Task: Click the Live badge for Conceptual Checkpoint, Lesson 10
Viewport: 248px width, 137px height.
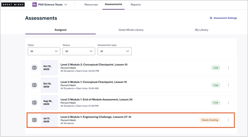Action: [216, 68]
